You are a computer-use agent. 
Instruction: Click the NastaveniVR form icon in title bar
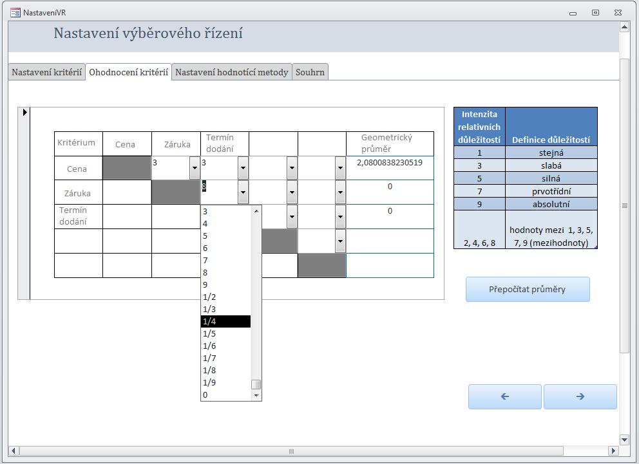click(15, 13)
